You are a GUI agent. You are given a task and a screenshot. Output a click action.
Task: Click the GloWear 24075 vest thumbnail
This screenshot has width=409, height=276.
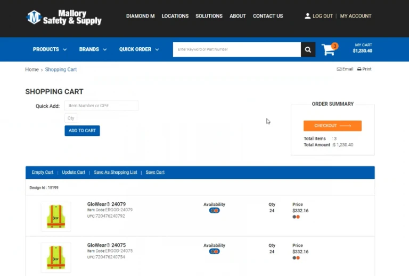point(56,257)
